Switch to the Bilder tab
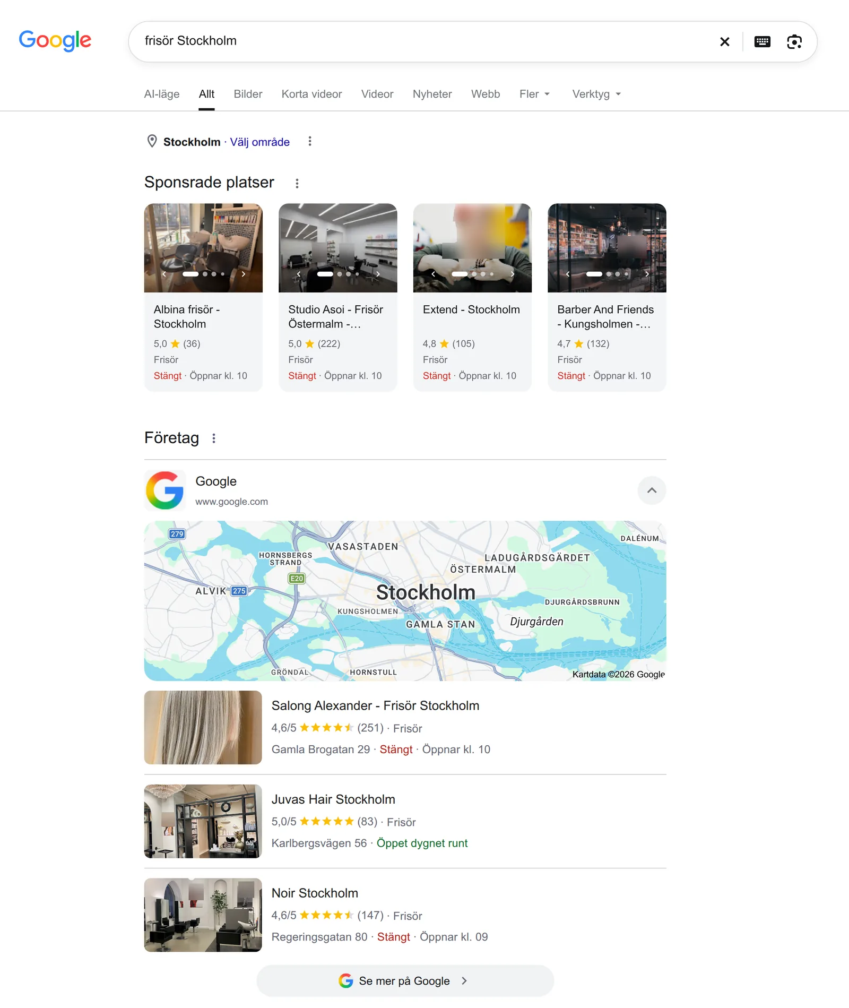Viewport: 849px width, 1008px height. (248, 94)
